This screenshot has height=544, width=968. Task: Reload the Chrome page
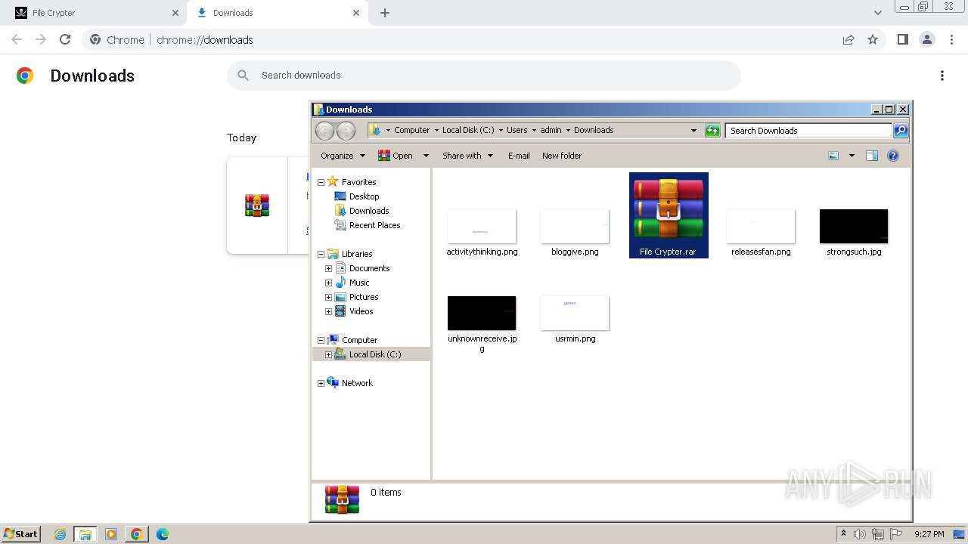point(65,39)
